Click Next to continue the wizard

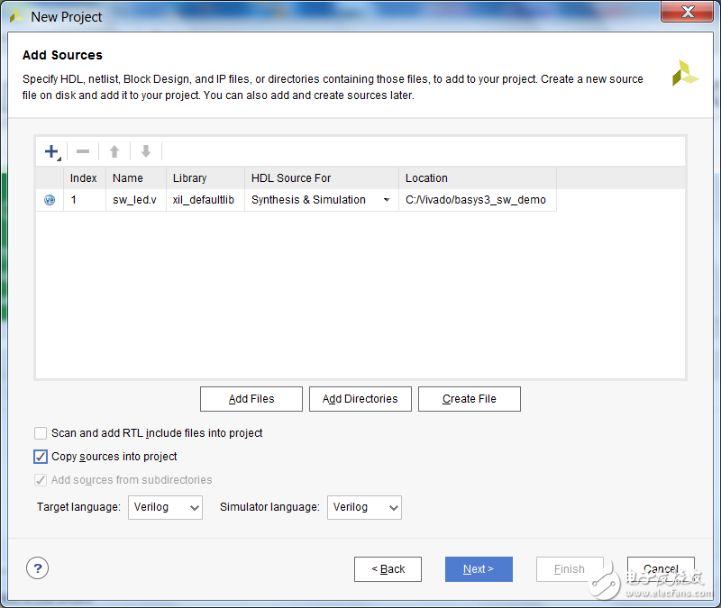tap(479, 568)
